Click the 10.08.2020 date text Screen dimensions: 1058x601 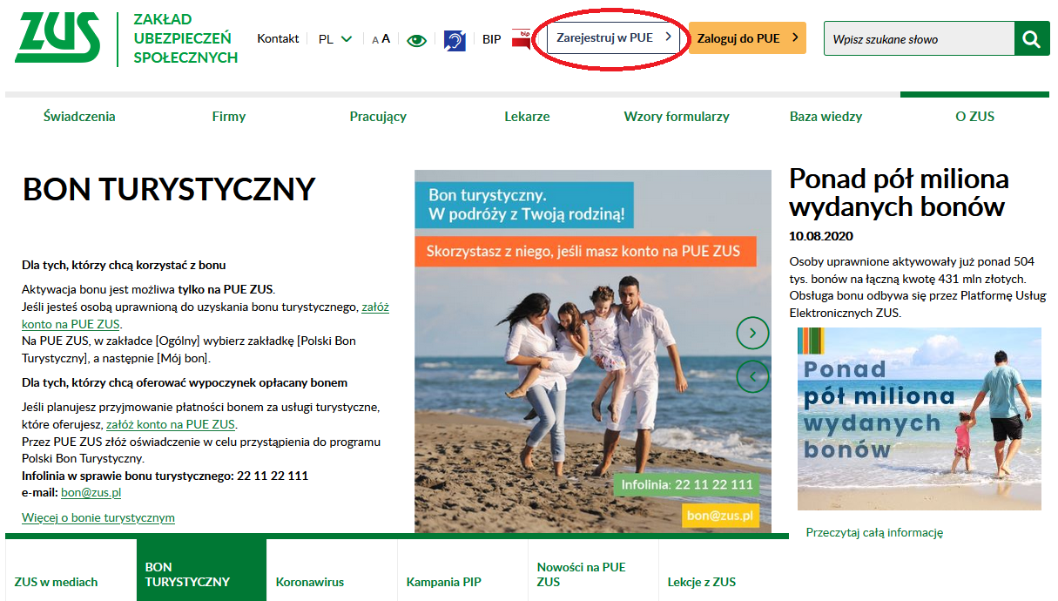click(821, 236)
